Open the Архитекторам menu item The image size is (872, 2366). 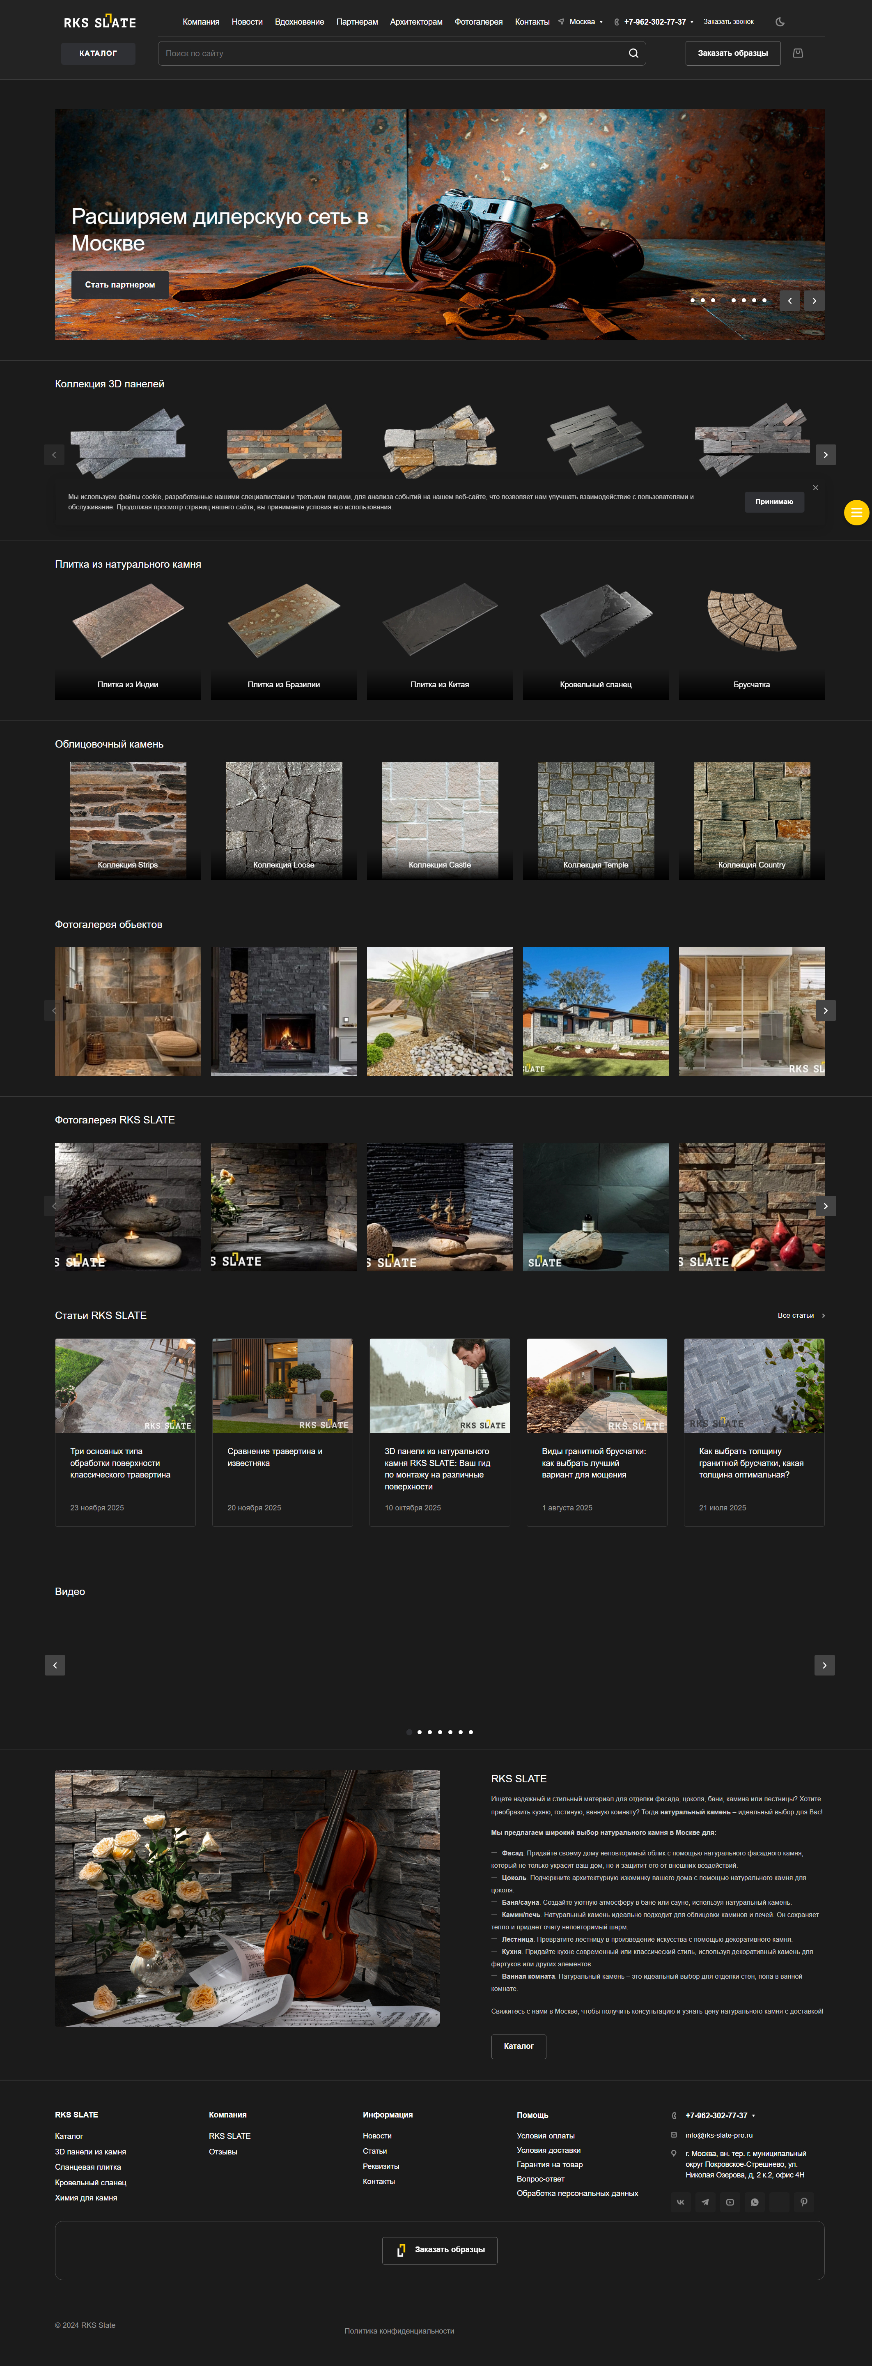pyautogui.click(x=416, y=22)
